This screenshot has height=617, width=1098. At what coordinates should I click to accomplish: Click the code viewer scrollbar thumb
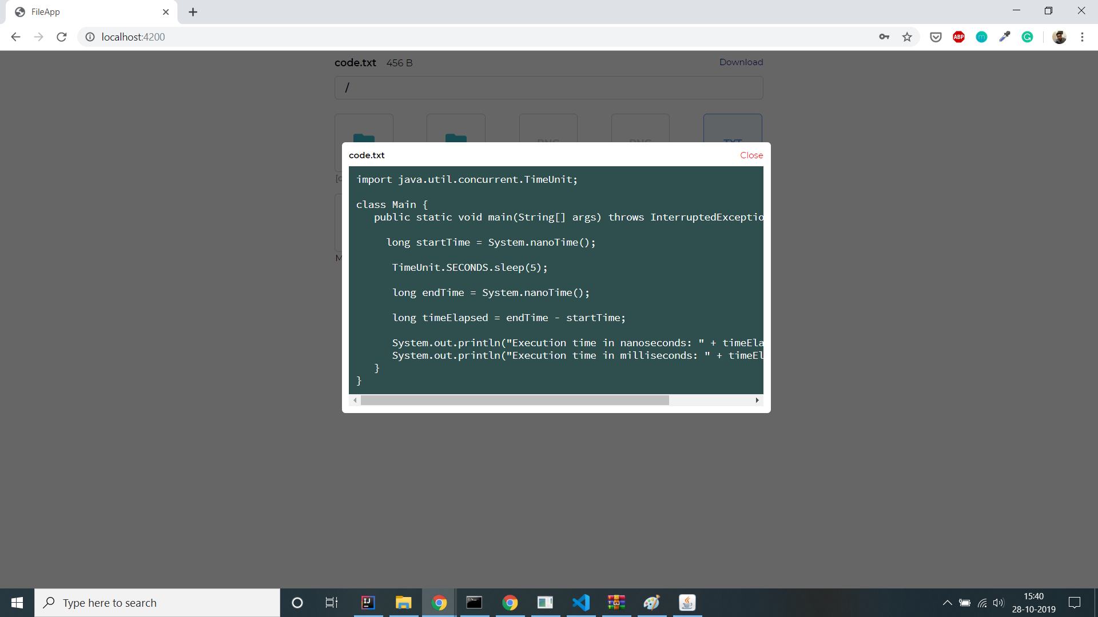point(515,400)
